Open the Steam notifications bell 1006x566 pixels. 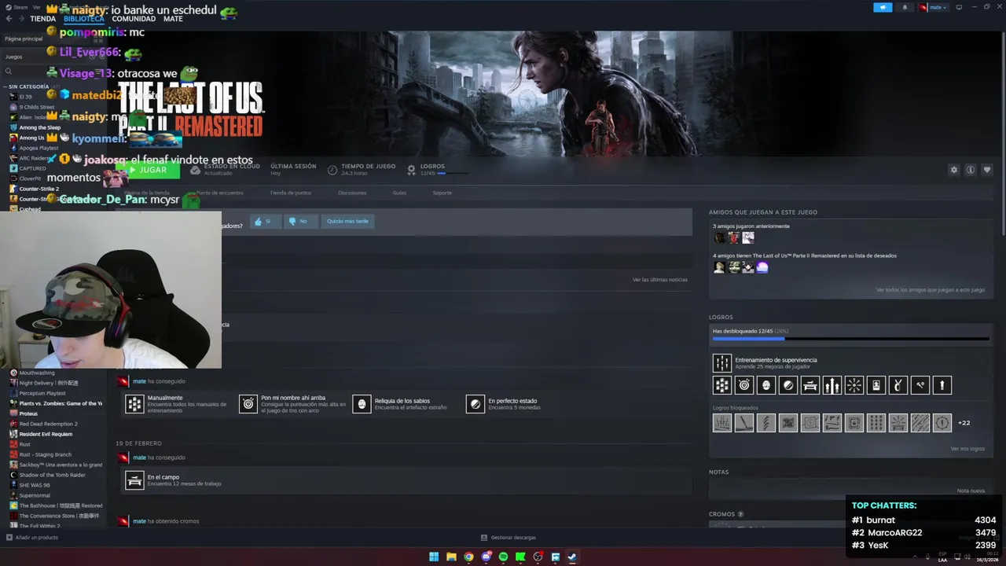coord(905,8)
